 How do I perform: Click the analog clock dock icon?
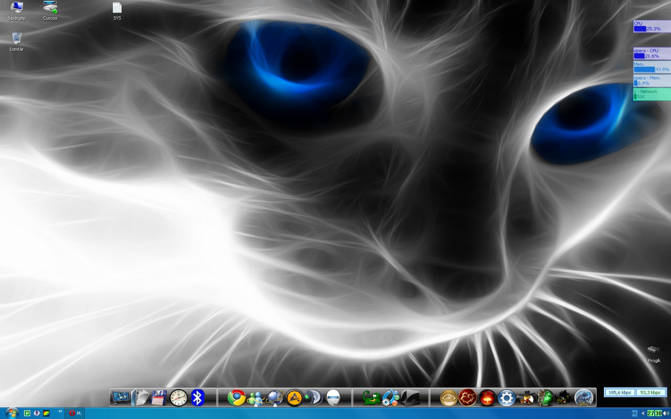[179, 397]
